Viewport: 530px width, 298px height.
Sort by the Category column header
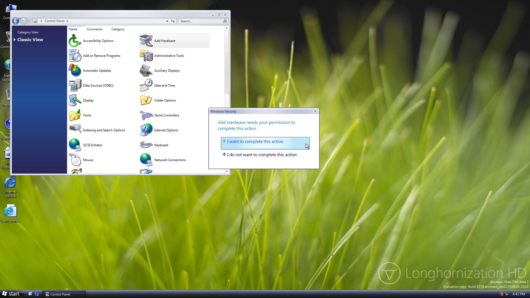pyautogui.click(x=118, y=29)
